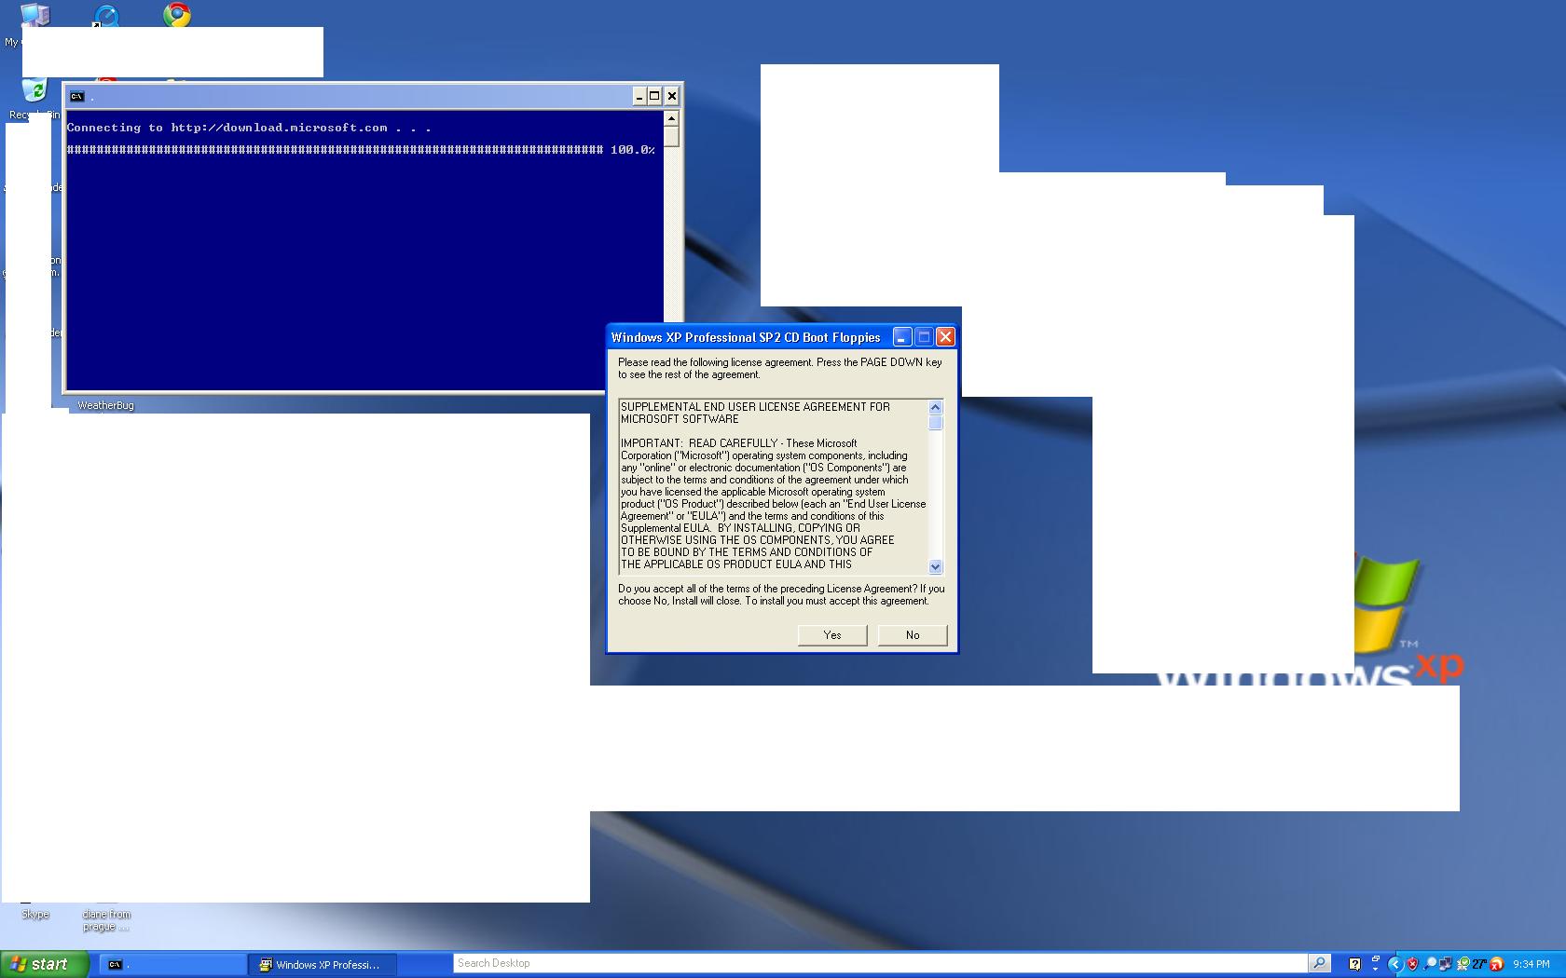Image resolution: width=1566 pixels, height=978 pixels.
Task: Click the 100.0% download progress bar text
Action: 361,149
